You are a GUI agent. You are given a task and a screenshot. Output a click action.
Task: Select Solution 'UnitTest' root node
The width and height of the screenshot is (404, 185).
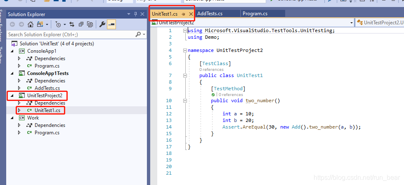click(57, 44)
